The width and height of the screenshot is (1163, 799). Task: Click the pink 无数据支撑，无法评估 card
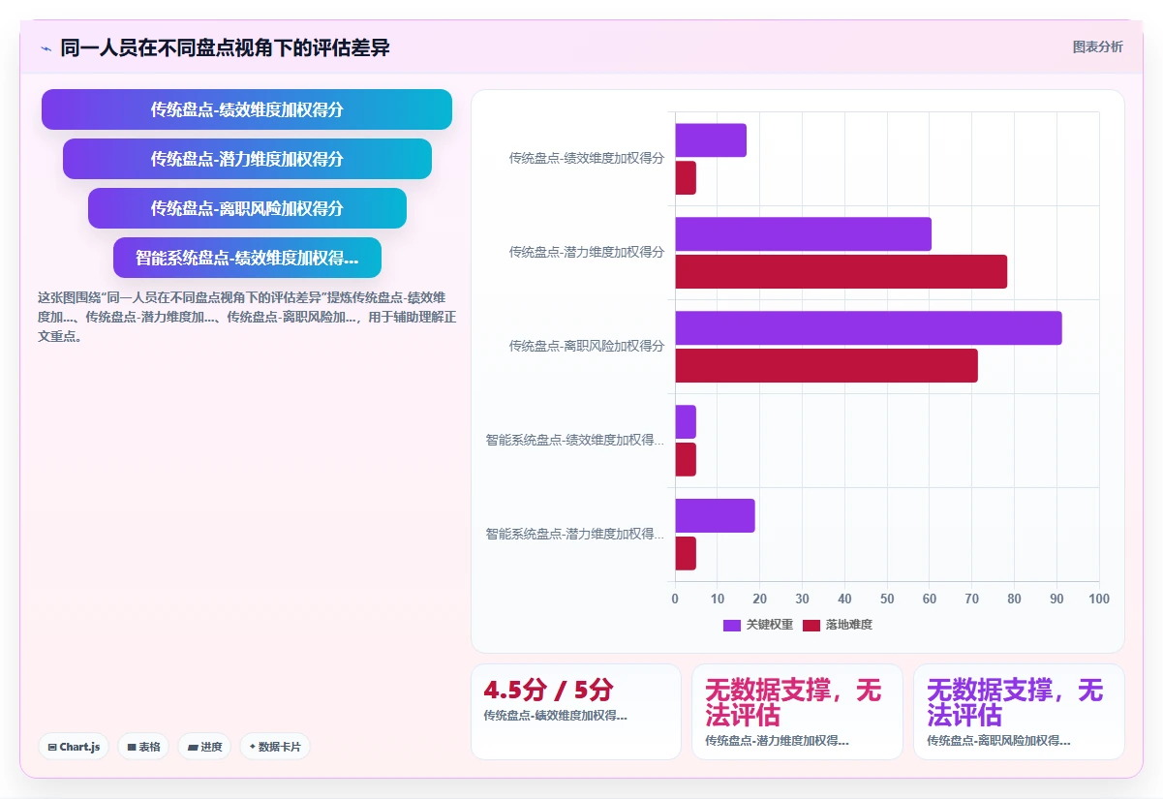[797, 712]
